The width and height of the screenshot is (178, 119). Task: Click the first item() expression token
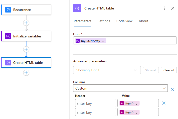(x=129, y=103)
